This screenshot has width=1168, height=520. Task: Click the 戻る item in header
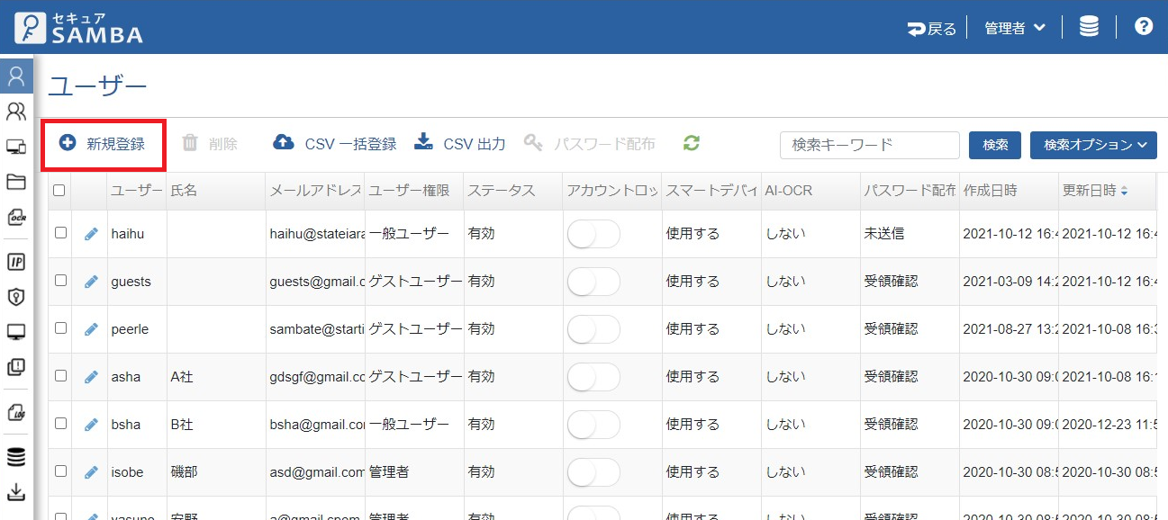pyautogui.click(x=932, y=29)
